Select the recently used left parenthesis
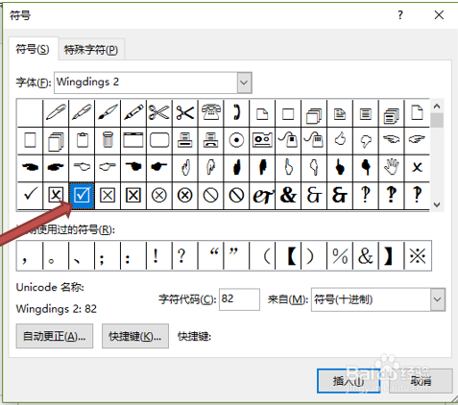This screenshot has width=458, height=405. (x=262, y=256)
